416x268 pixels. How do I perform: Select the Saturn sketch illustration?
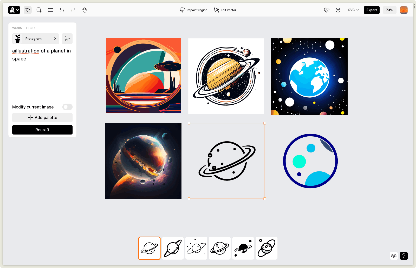pos(226,76)
